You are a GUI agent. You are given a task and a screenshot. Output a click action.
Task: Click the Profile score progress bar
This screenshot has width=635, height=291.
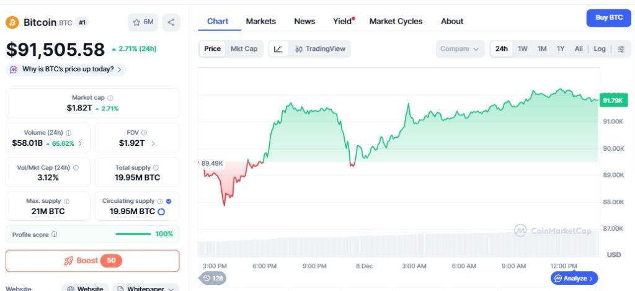(133, 234)
